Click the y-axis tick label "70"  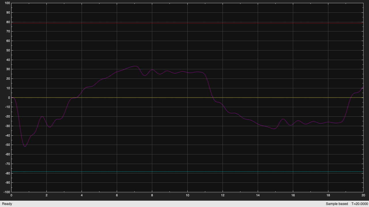click(x=8, y=31)
